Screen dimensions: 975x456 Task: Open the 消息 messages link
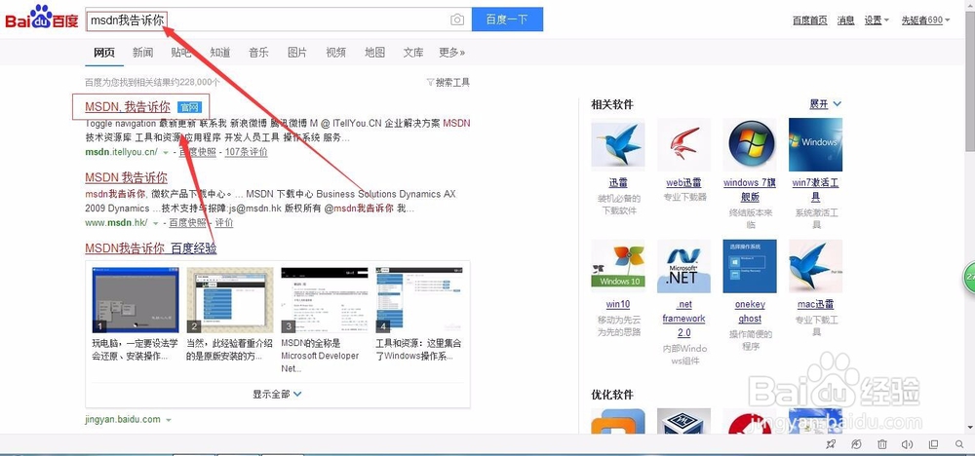click(x=845, y=20)
